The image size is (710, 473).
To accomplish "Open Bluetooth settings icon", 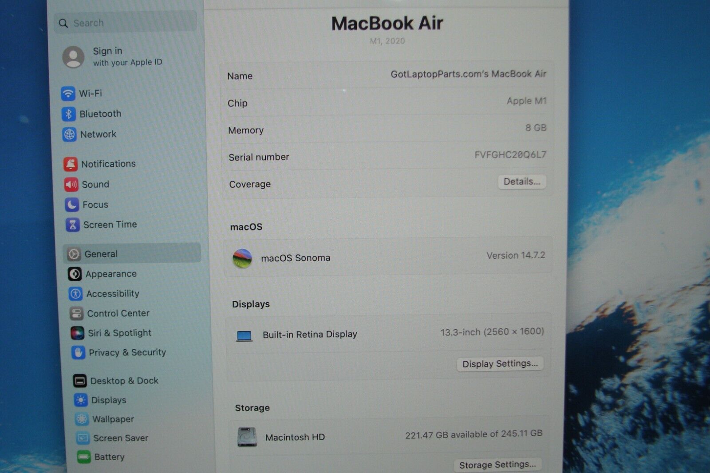I will point(68,114).
